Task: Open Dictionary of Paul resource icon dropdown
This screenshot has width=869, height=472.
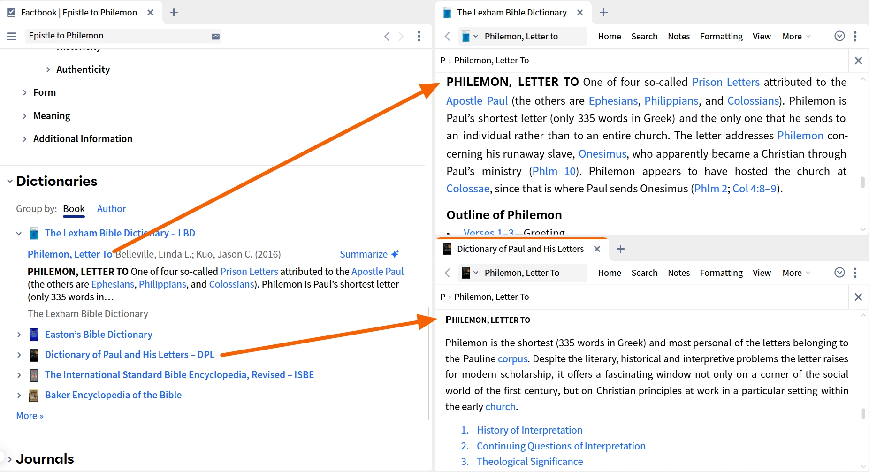Action: 470,273
